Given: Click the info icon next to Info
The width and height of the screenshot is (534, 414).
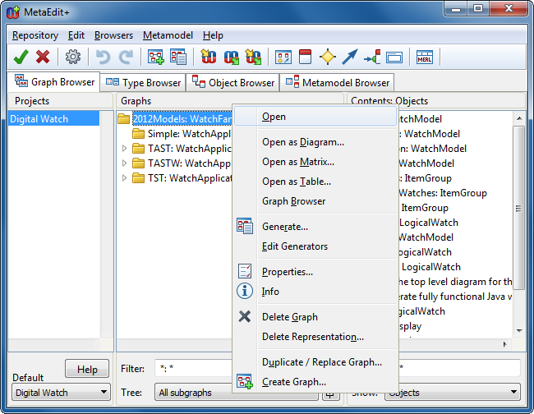Looking at the screenshot, I should pos(245,292).
